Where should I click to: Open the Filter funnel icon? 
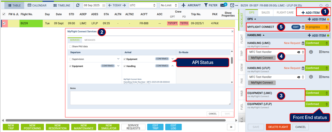[211, 5]
